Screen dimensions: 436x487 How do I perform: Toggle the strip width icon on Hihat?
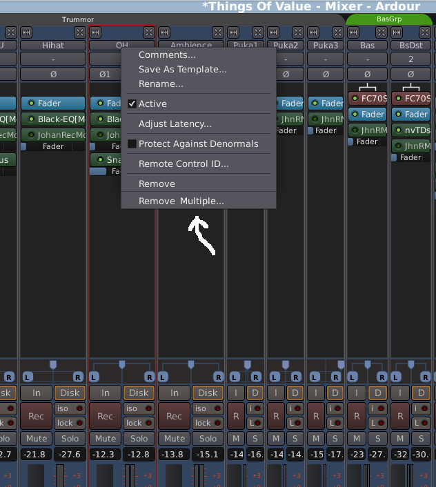(x=27, y=32)
